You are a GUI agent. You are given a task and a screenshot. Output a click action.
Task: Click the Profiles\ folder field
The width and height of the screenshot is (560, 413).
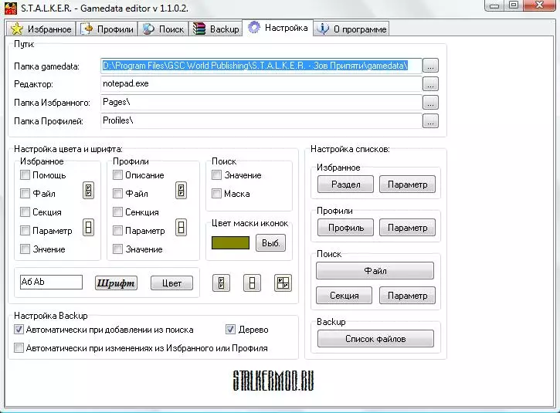click(x=261, y=121)
